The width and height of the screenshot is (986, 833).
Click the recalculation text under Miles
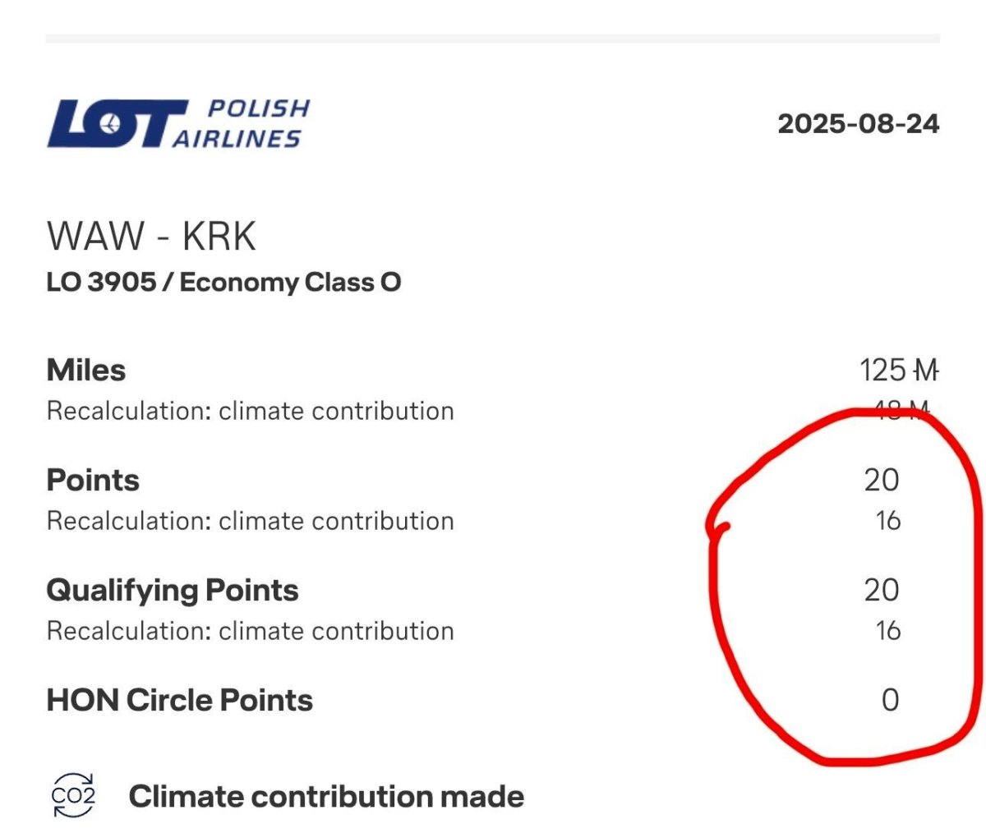point(250,411)
